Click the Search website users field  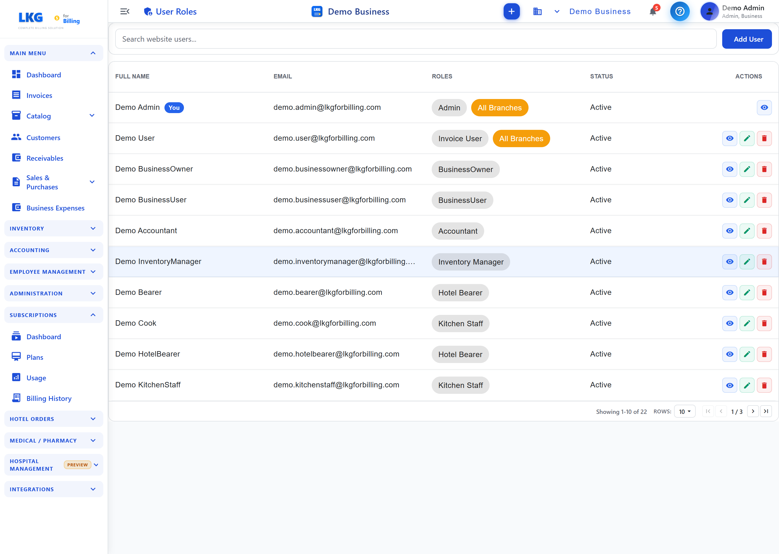click(415, 39)
